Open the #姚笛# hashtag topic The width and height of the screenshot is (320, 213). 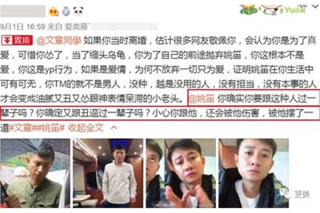(x=51, y=128)
